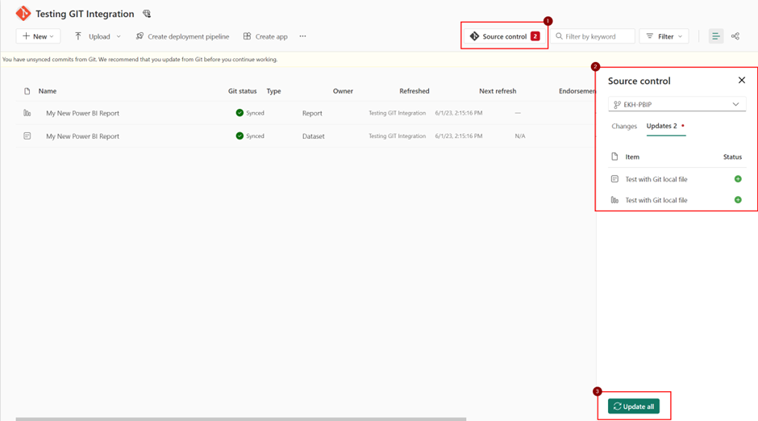Click the Testing GIT Integration workspace logo

[23, 14]
